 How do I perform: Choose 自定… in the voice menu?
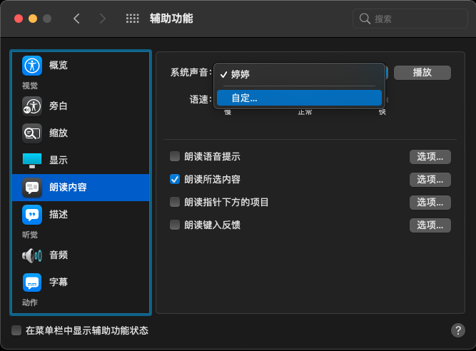tap(299, 98)
